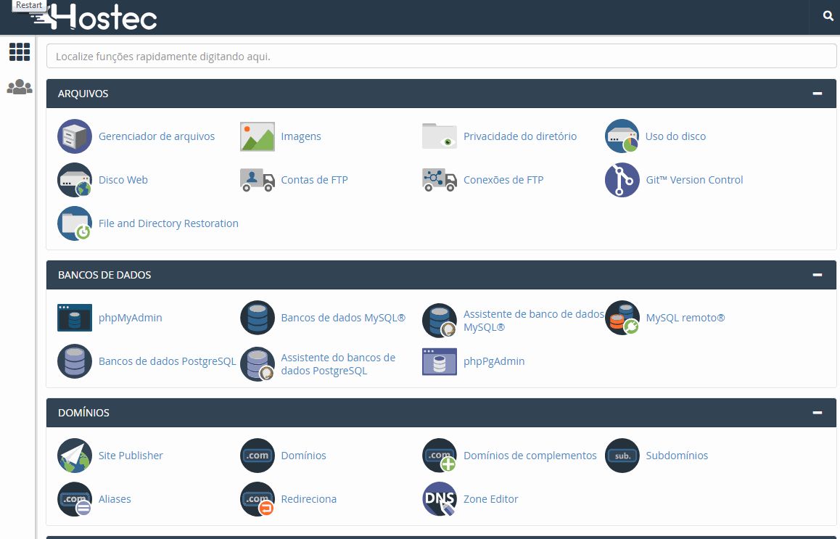Click the Domínios text link

pos(303,456)
